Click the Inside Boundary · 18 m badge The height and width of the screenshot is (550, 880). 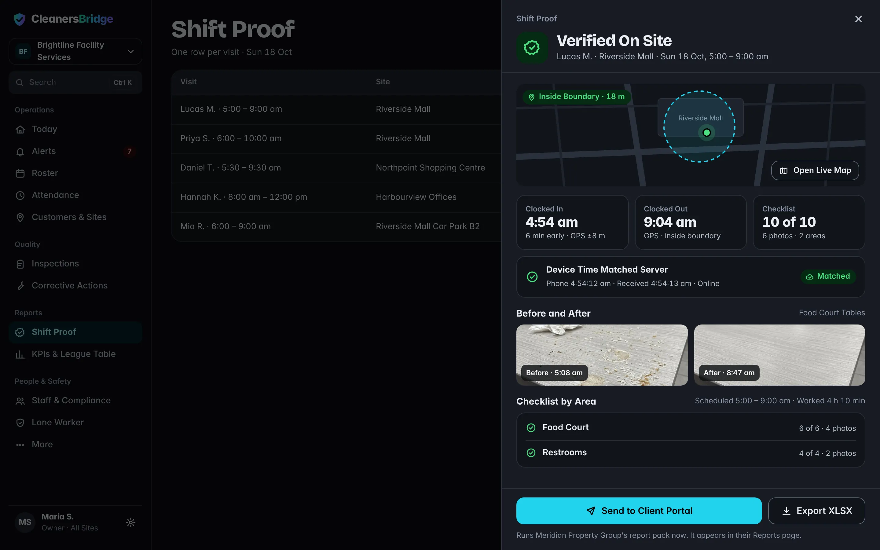(x=577, y=97)
